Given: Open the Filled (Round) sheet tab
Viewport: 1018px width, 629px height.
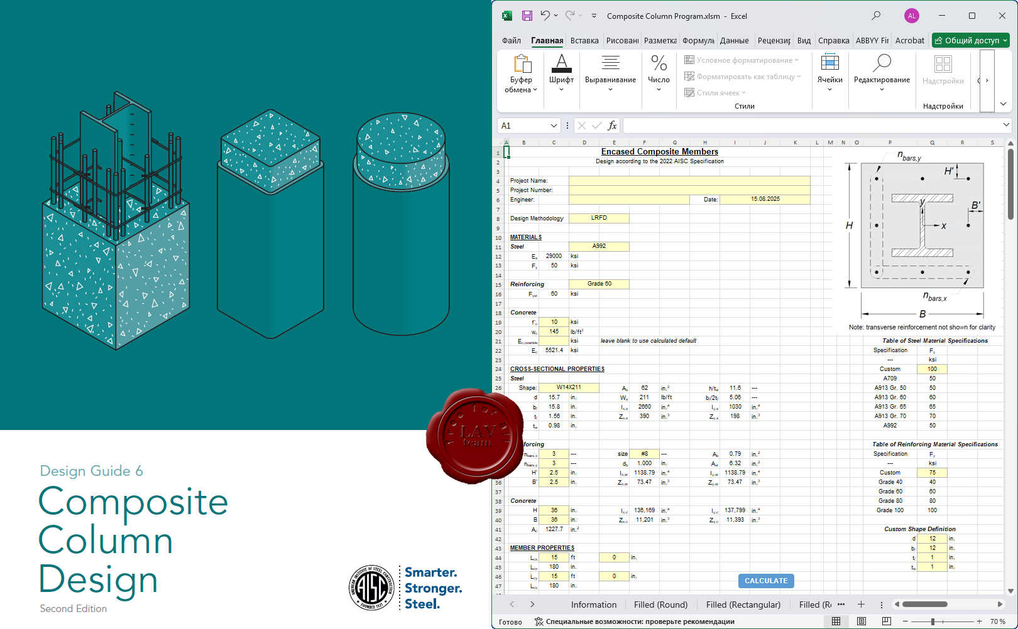Looking at the screenshot, I should click(x=660, y=605).
